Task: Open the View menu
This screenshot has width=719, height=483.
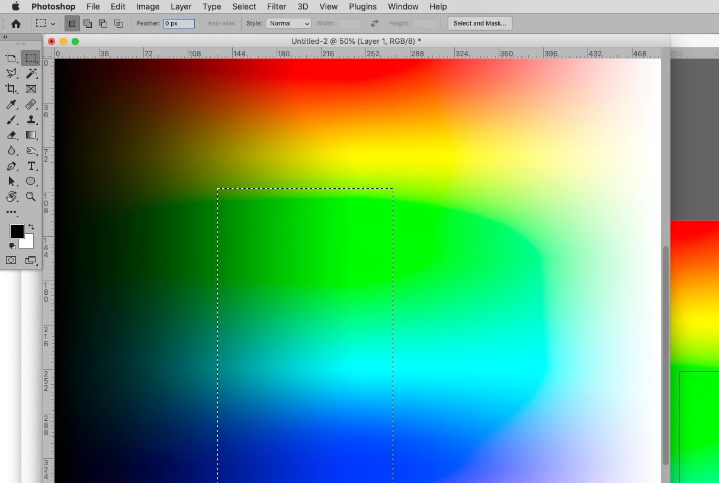Action: (x=328, y=7)
